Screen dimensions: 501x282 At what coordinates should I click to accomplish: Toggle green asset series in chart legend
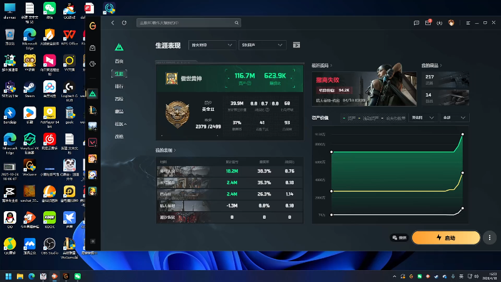349,118
